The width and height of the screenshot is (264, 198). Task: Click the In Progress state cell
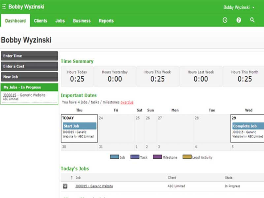(232, 186)
